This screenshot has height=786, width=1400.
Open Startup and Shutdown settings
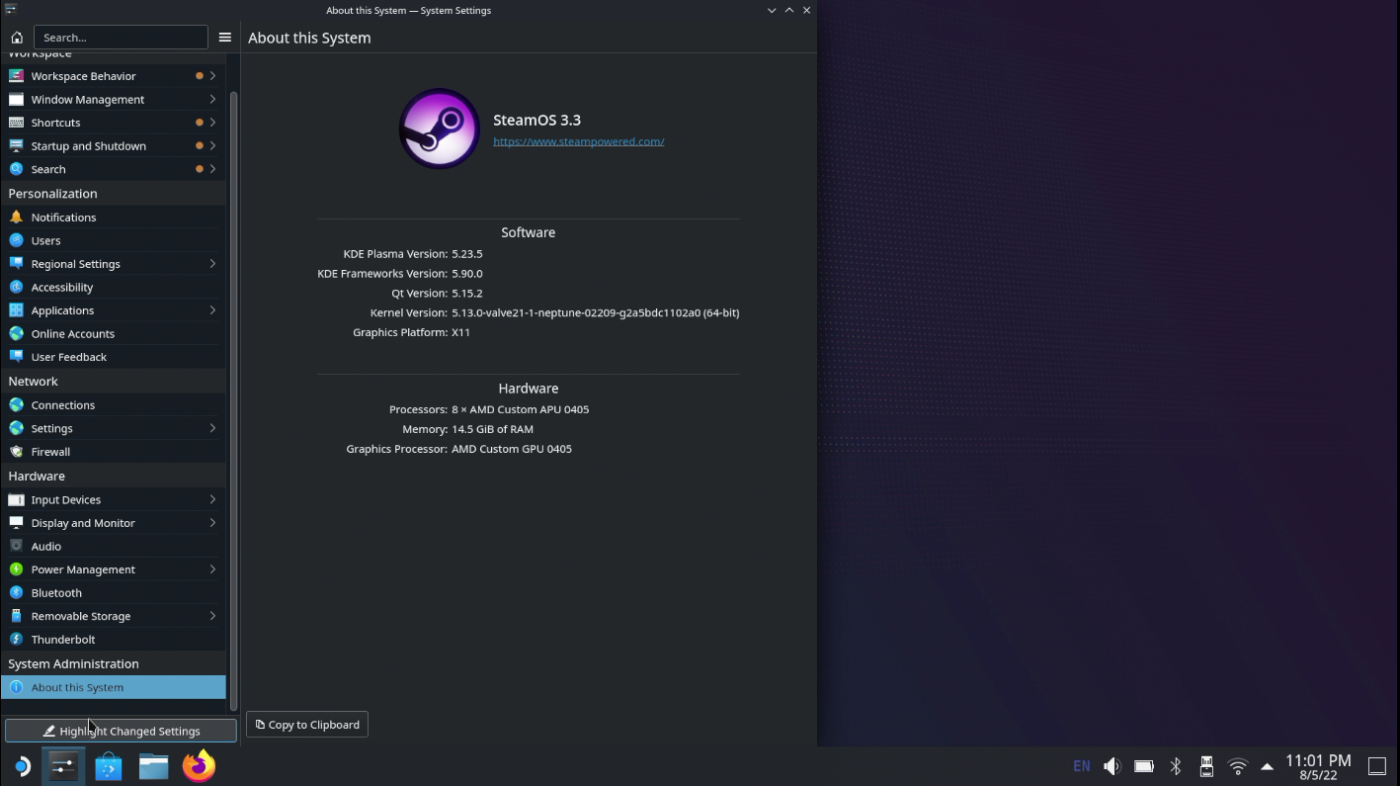point(113,145)
